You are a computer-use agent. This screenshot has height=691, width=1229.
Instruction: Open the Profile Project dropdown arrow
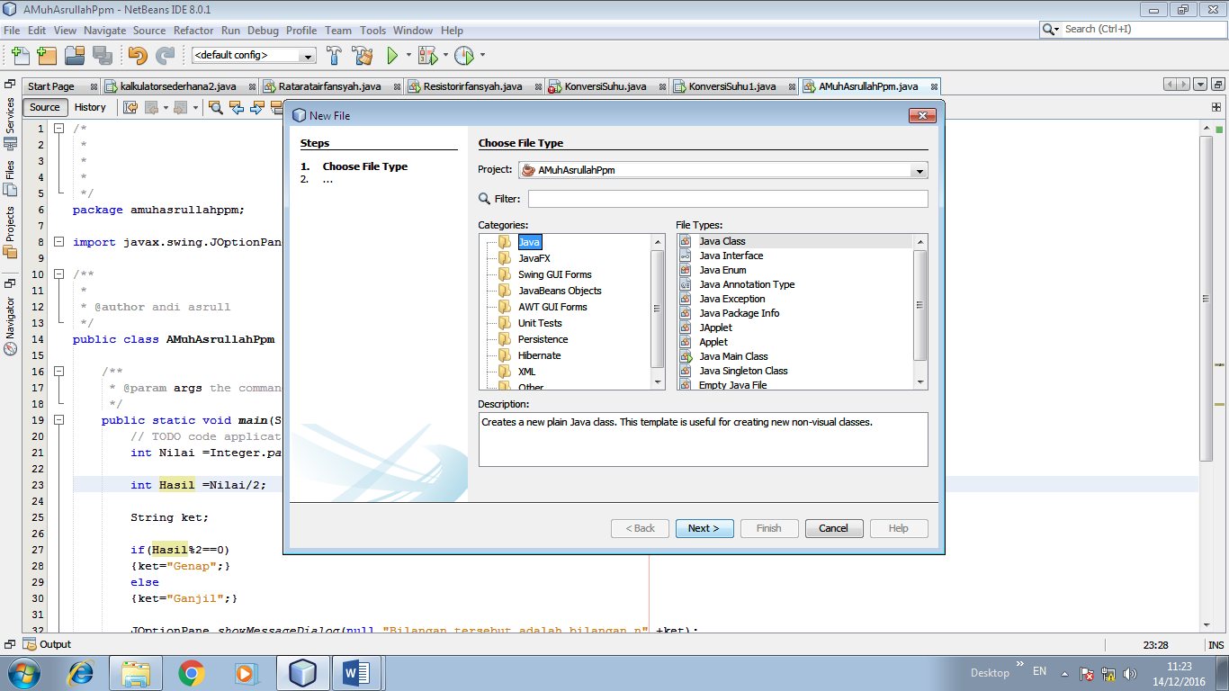click(x=482, y=55)
